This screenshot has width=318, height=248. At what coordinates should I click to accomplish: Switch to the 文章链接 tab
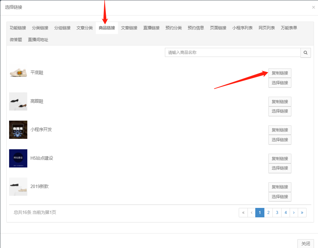129,28
